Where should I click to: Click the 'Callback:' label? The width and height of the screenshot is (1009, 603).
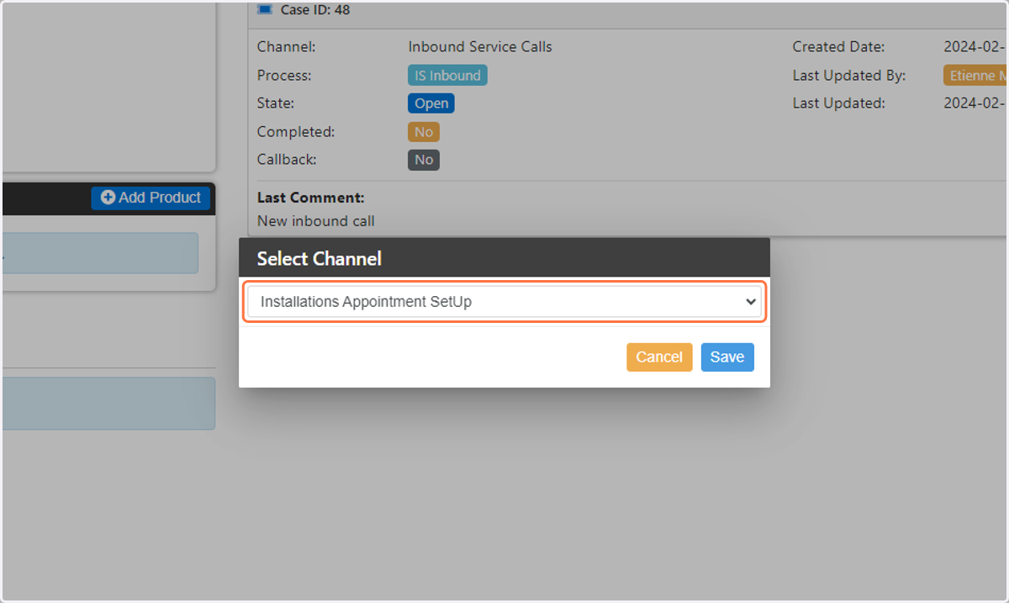287,160
